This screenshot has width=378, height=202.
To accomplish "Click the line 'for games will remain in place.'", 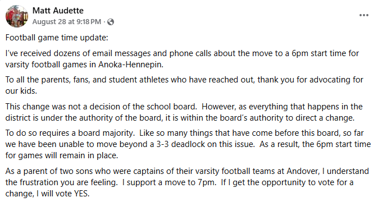I will (62, 155).
